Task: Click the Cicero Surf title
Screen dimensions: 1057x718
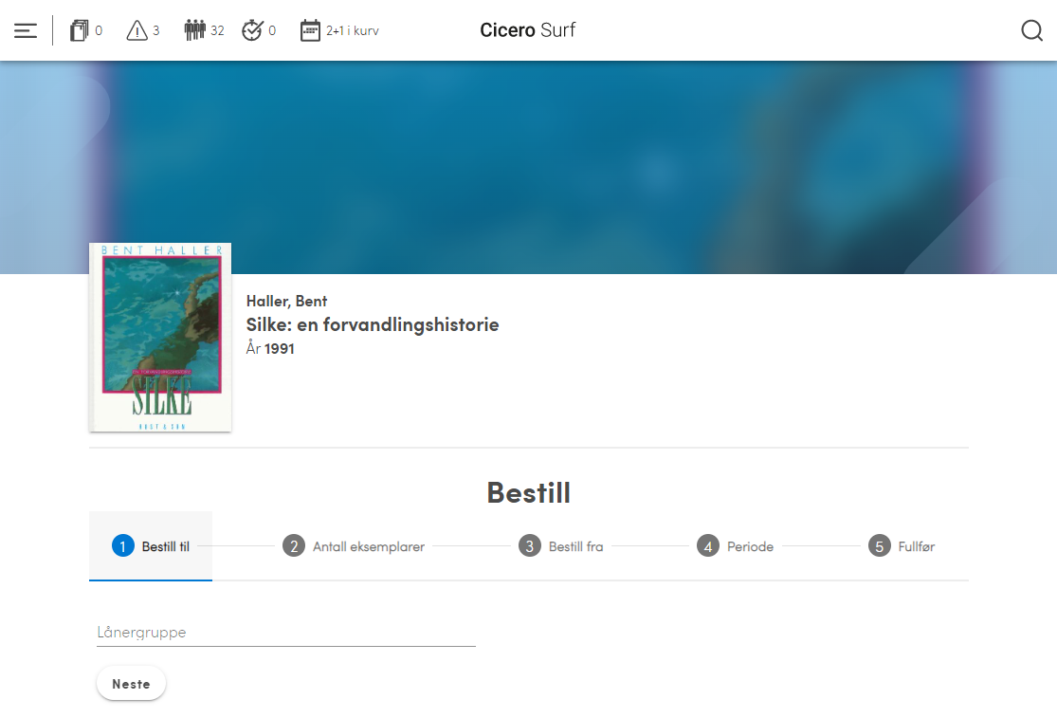Action: click(528, 30)
